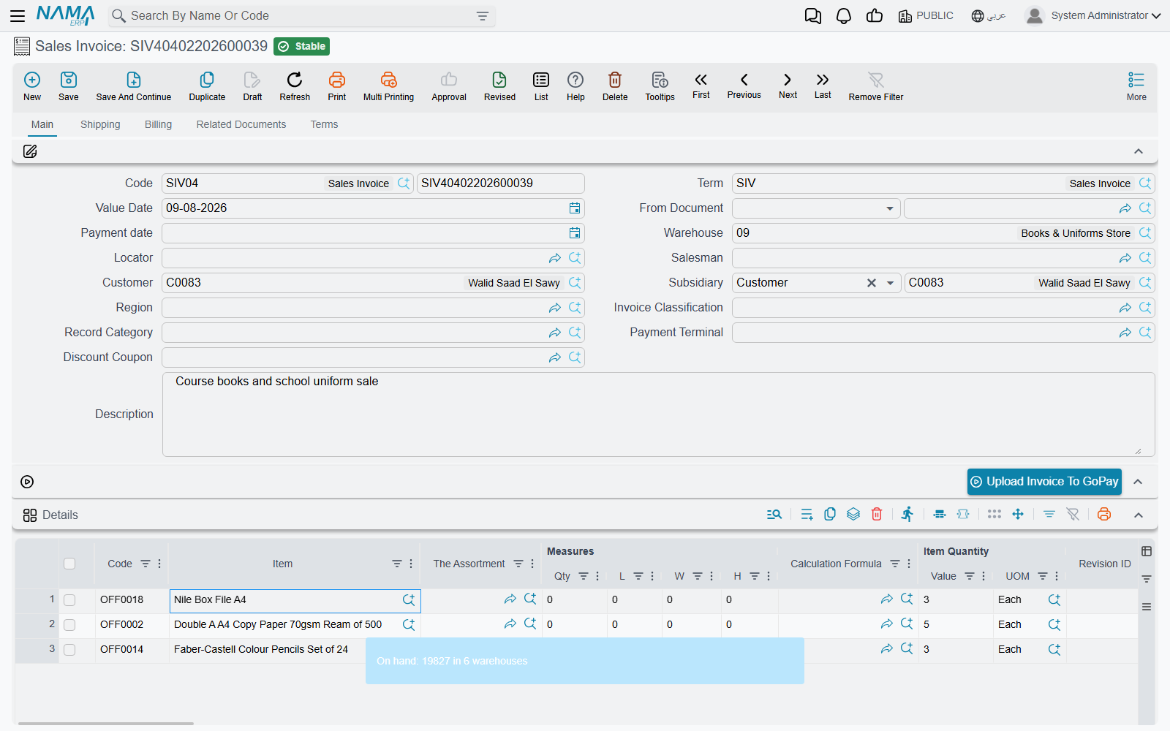Tick the checkbox for row OFF0018
The width and height of the screenshot is (1170, 731).
69,600
